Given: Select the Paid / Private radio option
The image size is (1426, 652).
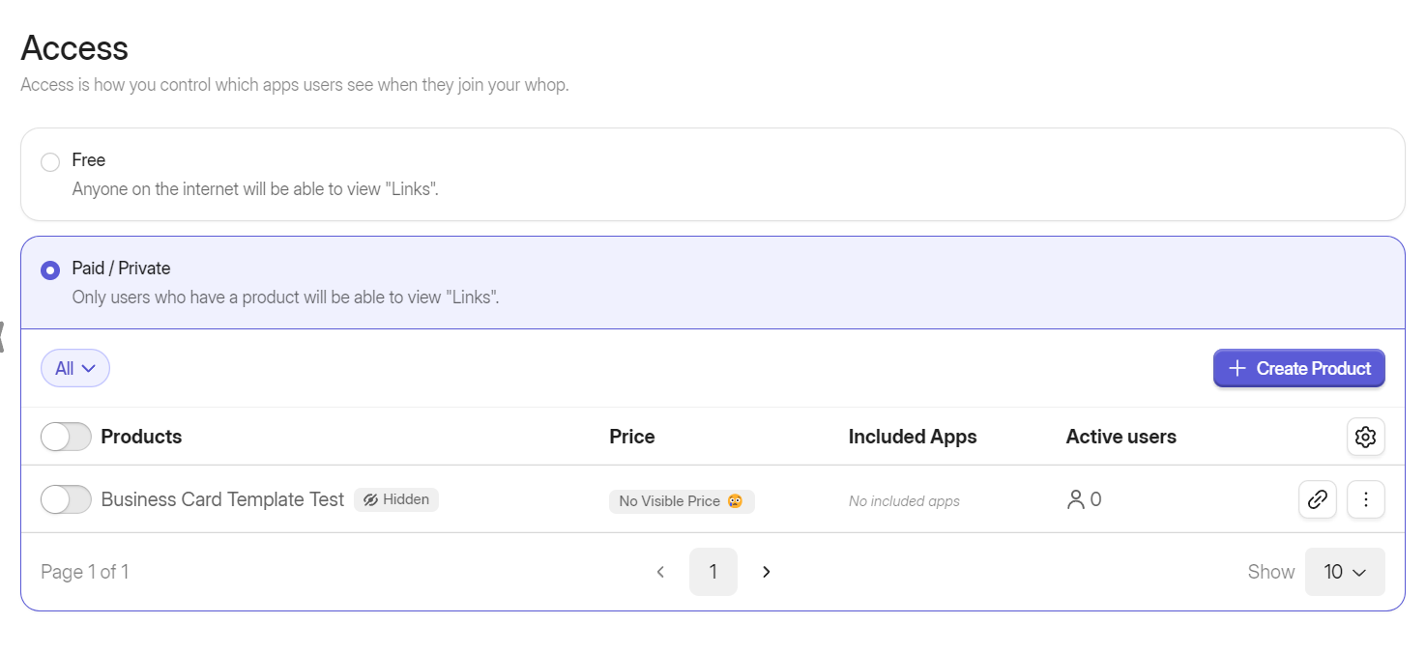Looking at the screenshot, I should [49, 269].
